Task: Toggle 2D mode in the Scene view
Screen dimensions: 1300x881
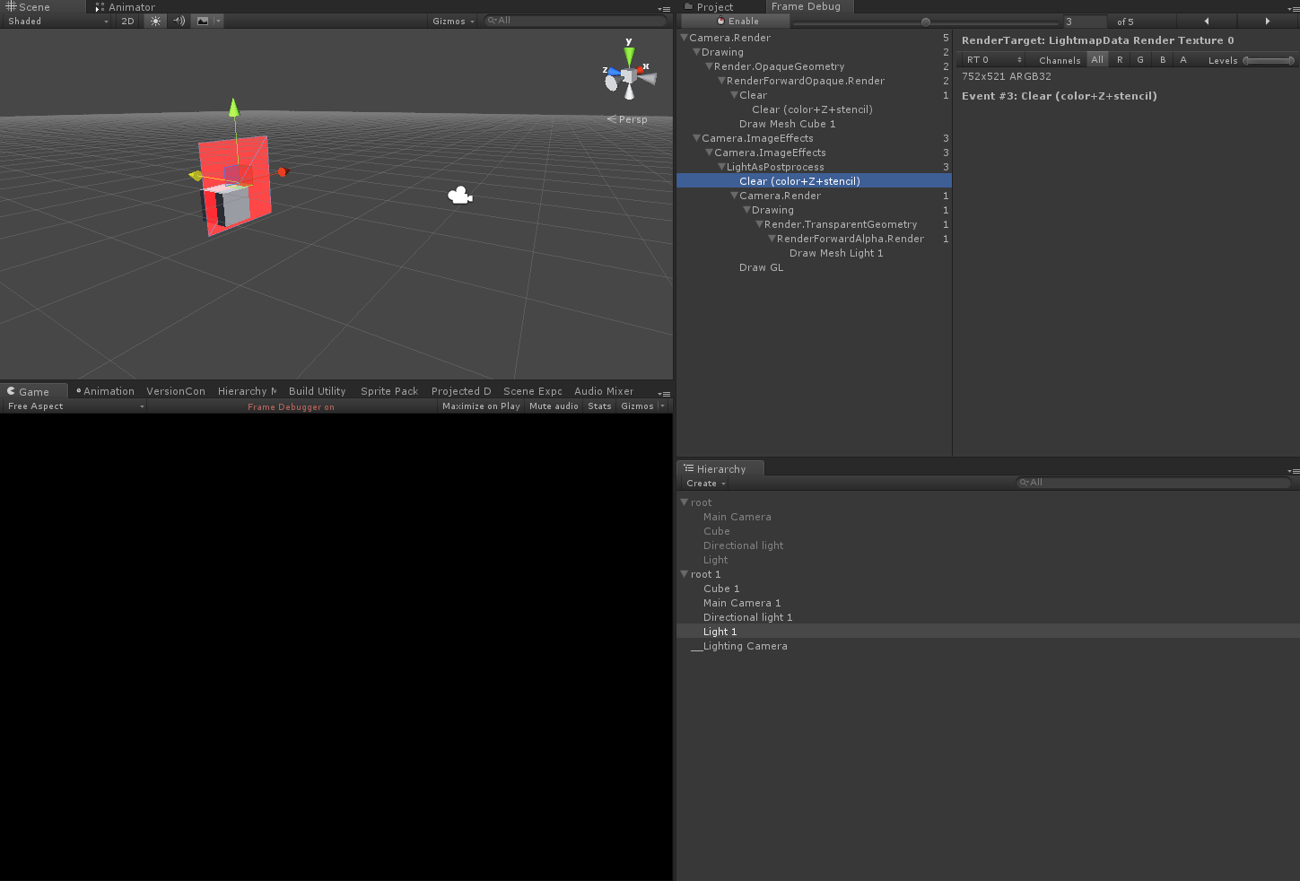Action: click(x=128, y=21)
